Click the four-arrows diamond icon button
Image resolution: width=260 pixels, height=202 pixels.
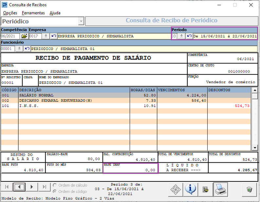click(x=176, y=190)
